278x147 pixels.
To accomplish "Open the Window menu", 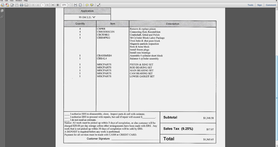I will pos(19,1).
